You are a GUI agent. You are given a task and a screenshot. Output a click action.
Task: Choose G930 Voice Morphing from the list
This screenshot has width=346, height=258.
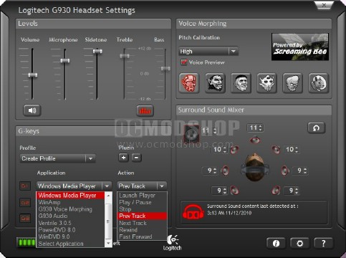click(70, 209)
